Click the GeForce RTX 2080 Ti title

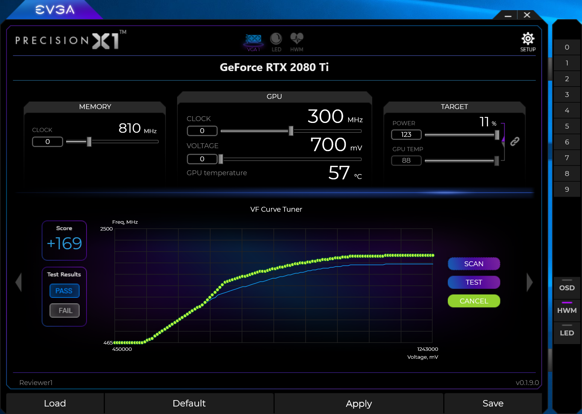[274, 67]
